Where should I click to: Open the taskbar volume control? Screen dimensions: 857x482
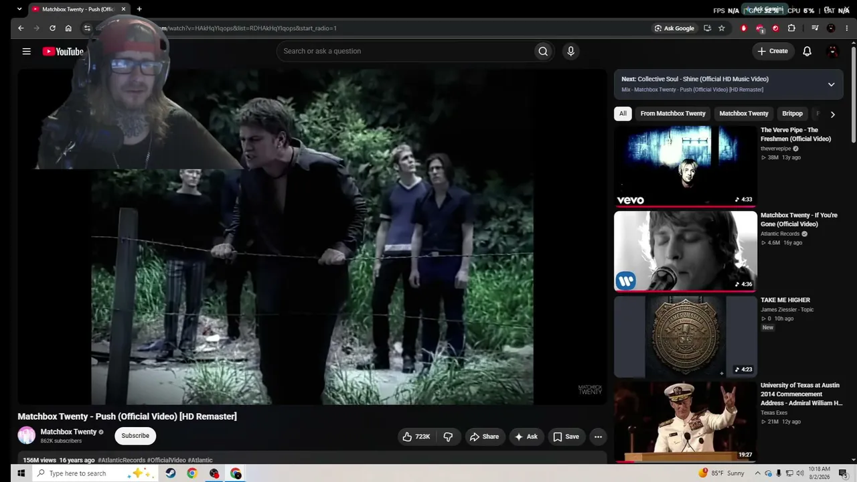click(x=799, y=473)
